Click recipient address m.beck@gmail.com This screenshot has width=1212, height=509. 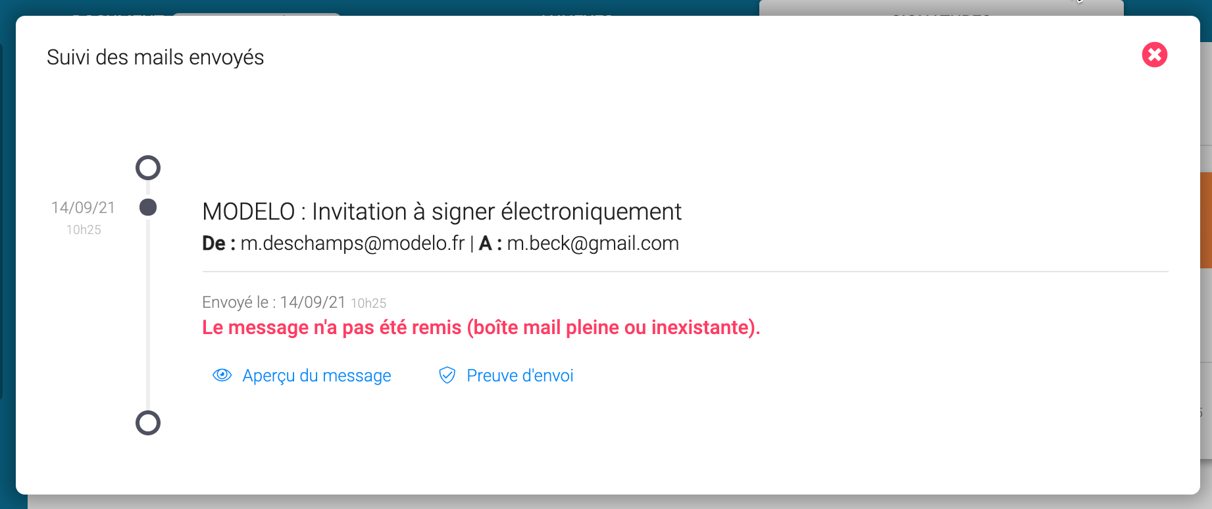tap(593, 243)
